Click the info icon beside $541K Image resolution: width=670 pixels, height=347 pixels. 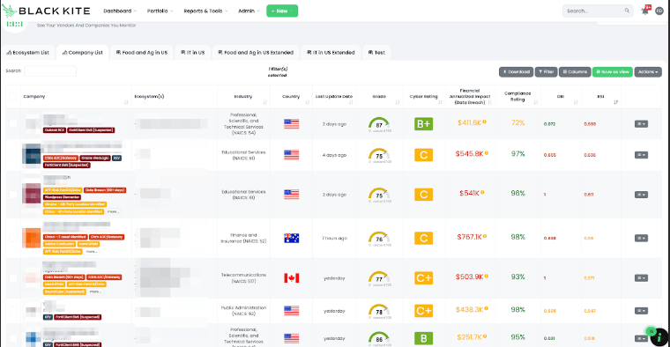coord(482,193)
